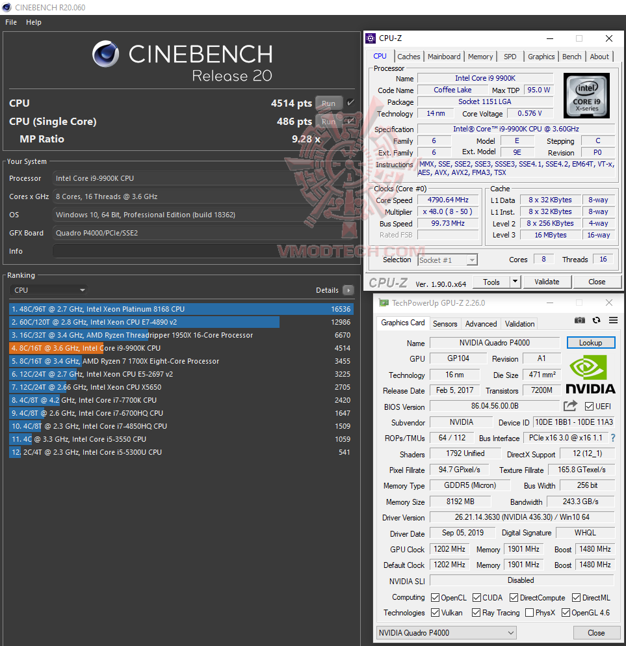Select the Ryzen 7 1700X ranking row

181,361
